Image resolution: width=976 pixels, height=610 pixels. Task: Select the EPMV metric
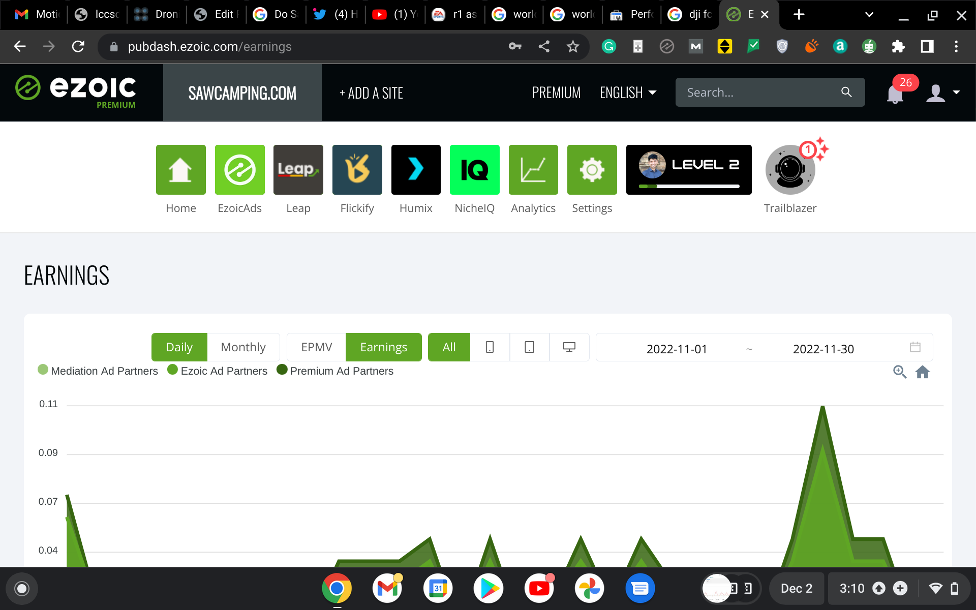pyautogui.click(x=316, y=347)
